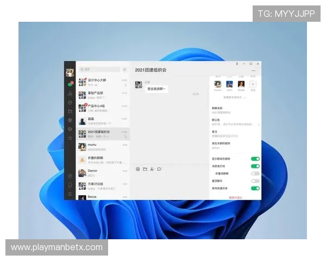This screenshot has height=261, width=326.
Task: Enable the 置顶聊天 switch
Action: pos(255,181)
